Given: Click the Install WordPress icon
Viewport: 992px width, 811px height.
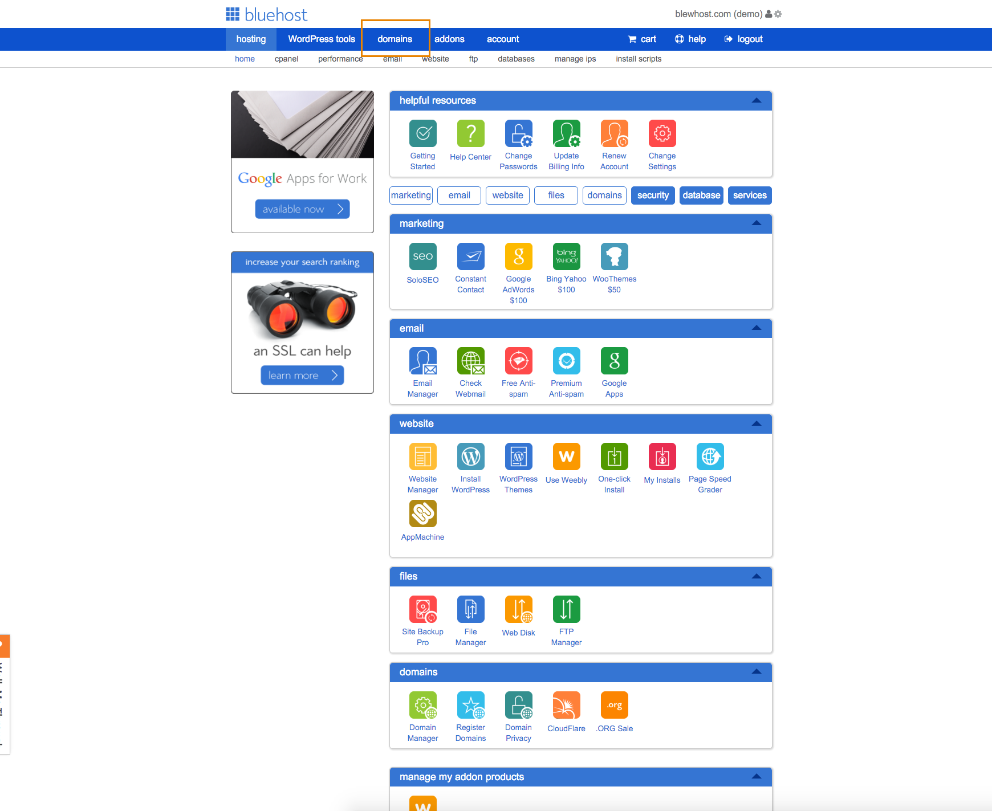Looking at the screenshot, I should [x=470, y=457].
